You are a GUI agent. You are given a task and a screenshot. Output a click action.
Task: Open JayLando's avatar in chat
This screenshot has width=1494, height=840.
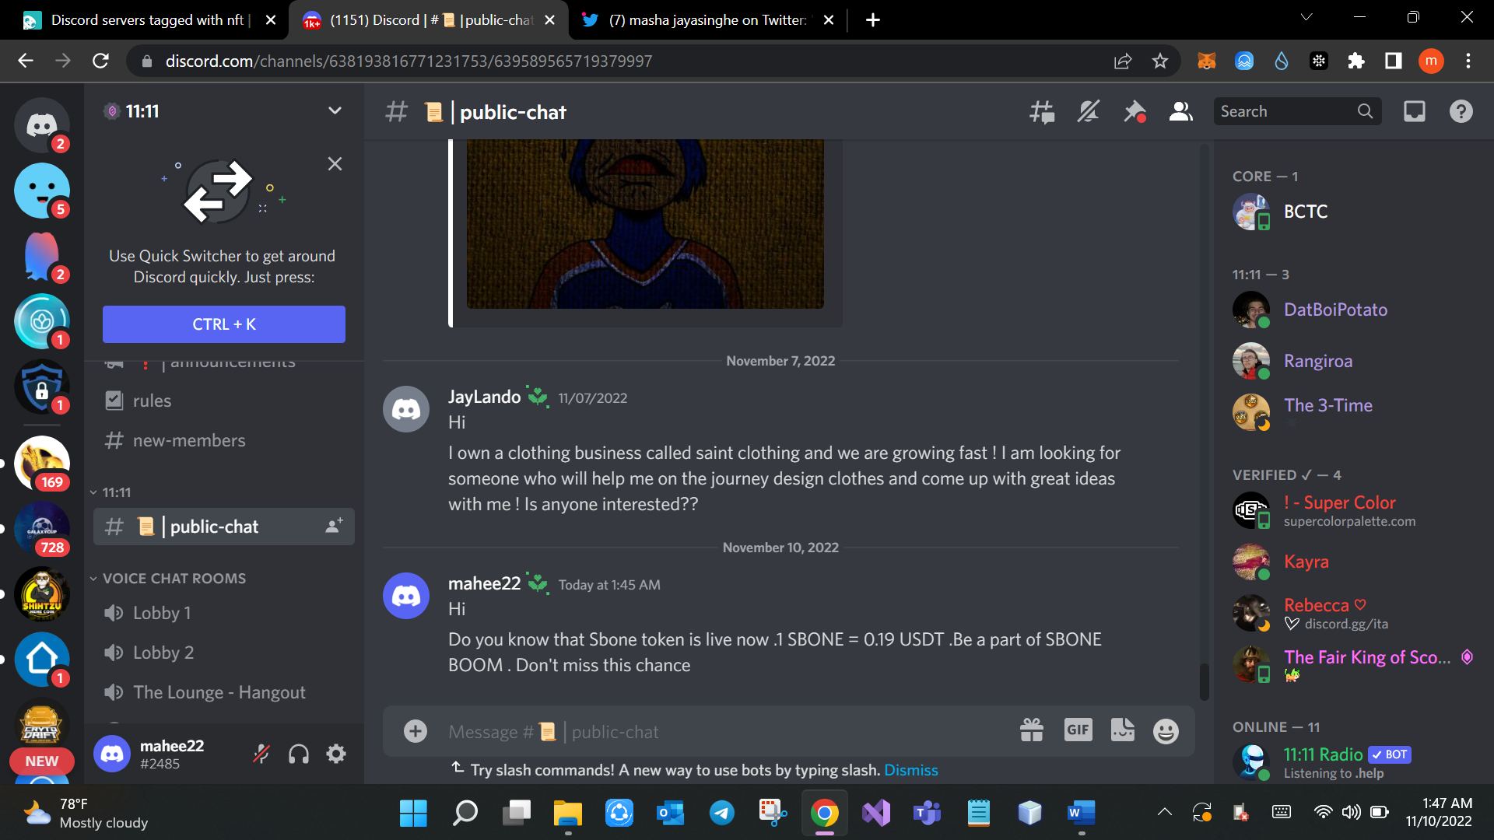[406, 409]
